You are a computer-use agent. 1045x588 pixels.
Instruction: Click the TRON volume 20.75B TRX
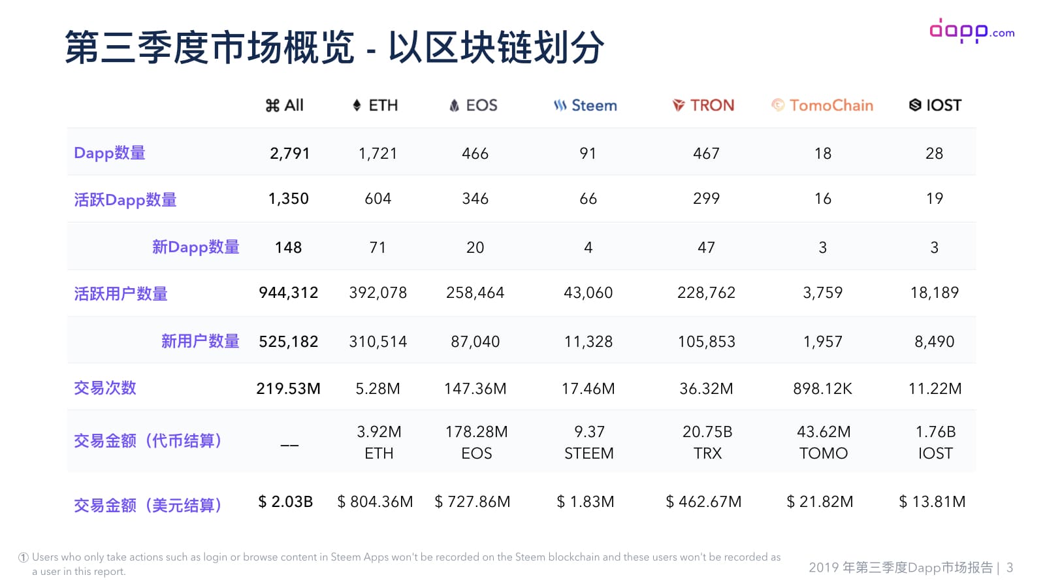tap(707, 442)
